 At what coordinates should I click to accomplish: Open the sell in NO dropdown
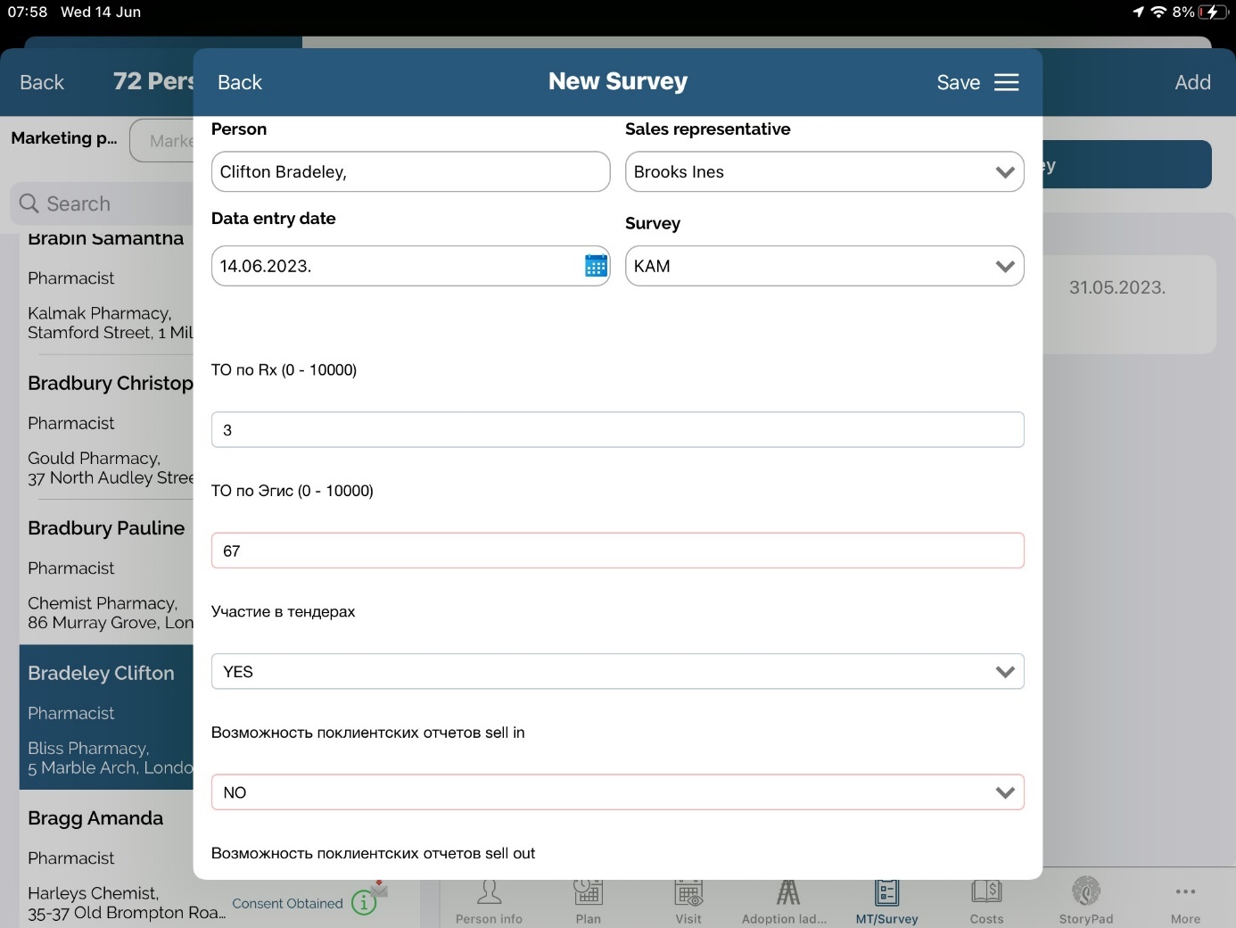617,792
